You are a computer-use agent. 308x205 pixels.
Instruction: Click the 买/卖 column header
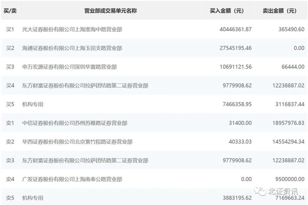[10, 11]
